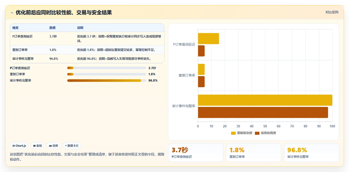Toggle the 系统化程度 legend swatch
Viewport: 349px width, 172px height.
[x=257, y=133]
